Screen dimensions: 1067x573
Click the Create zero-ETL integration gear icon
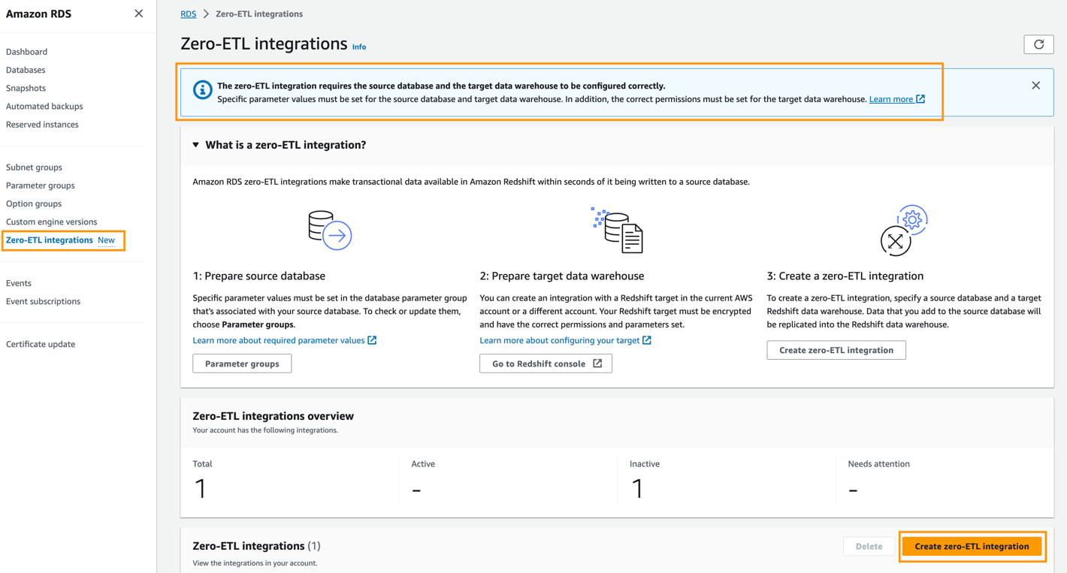904,230
